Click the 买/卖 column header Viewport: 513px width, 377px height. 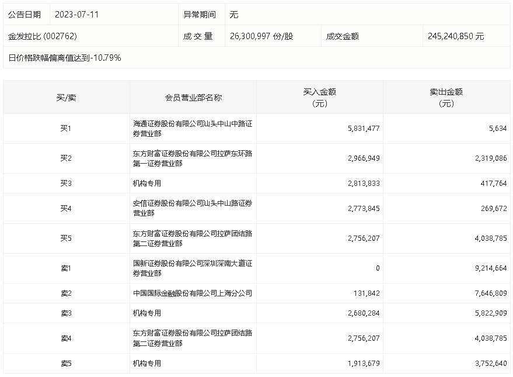click(x=66, y=98)
